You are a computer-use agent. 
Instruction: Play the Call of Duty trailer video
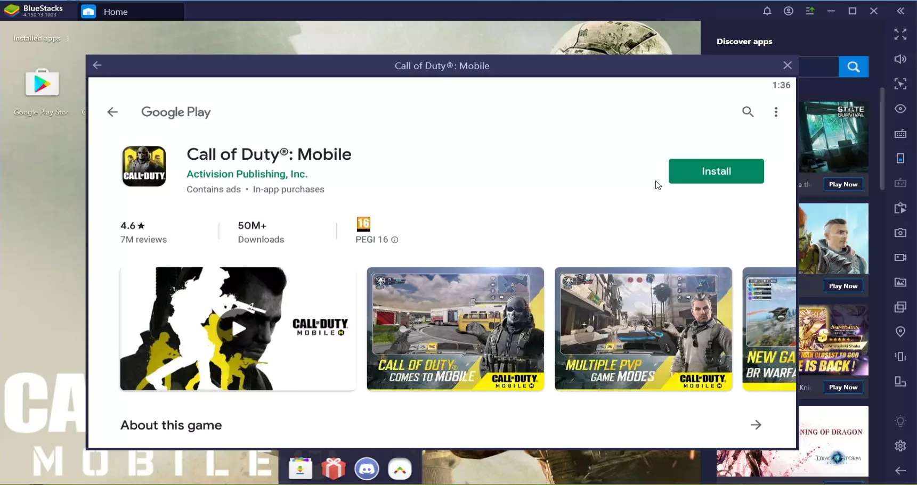point(238,329)
